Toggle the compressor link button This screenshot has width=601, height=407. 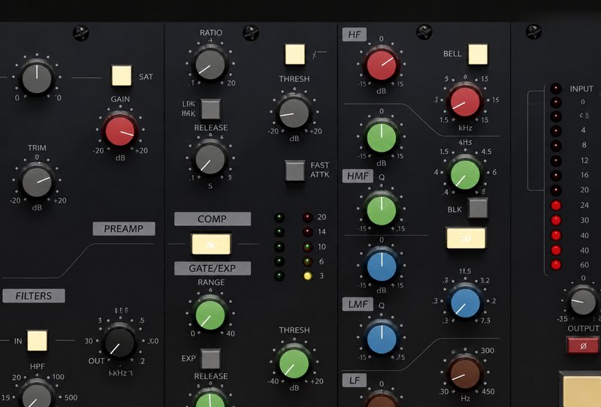(211, 109)
